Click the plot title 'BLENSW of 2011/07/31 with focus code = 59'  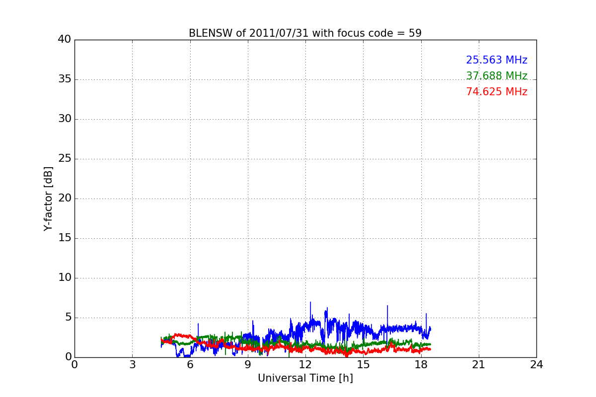[305, 33]
